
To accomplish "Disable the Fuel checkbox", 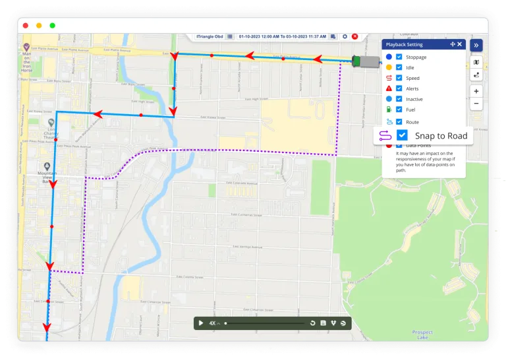I will click(x=399, y=110).
